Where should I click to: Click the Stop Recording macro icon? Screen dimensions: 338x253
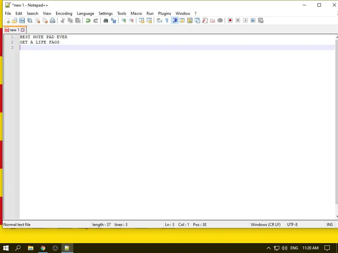pyautogui.click(x=238, y=20)
